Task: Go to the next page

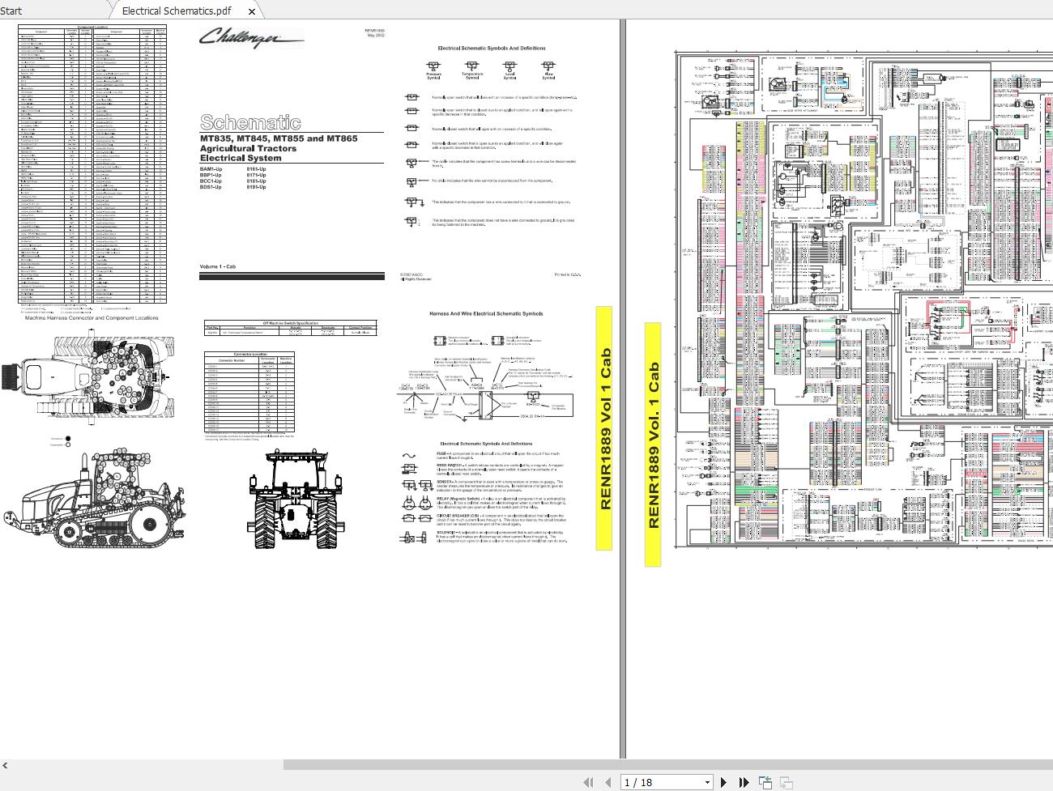Action: click(724, 782)
